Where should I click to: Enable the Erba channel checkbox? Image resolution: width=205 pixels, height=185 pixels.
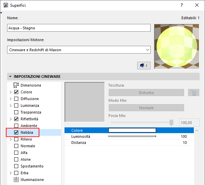click(x=16, y=173)
